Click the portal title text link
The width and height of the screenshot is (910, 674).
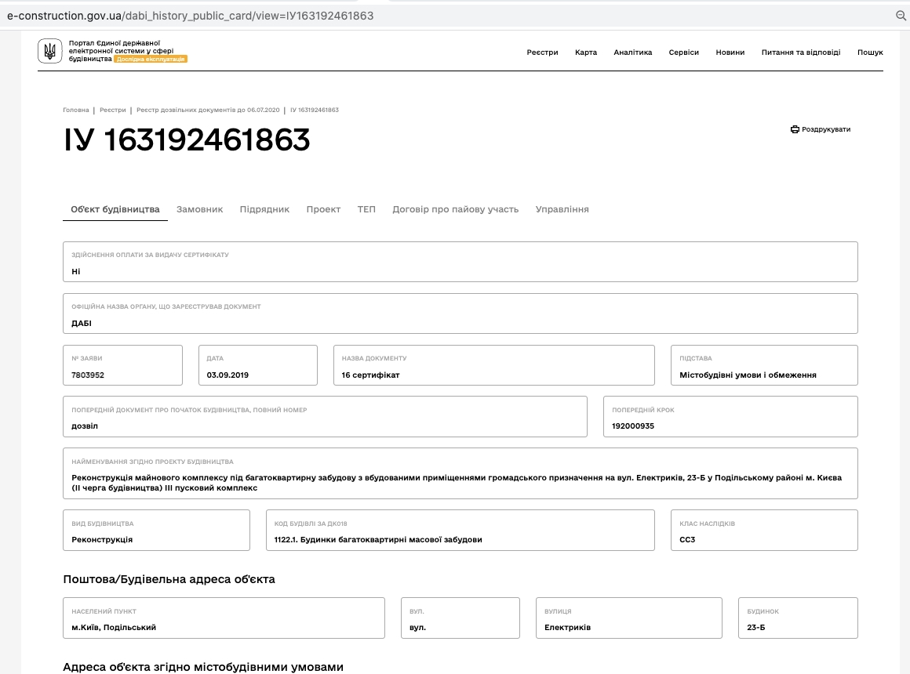121,50
